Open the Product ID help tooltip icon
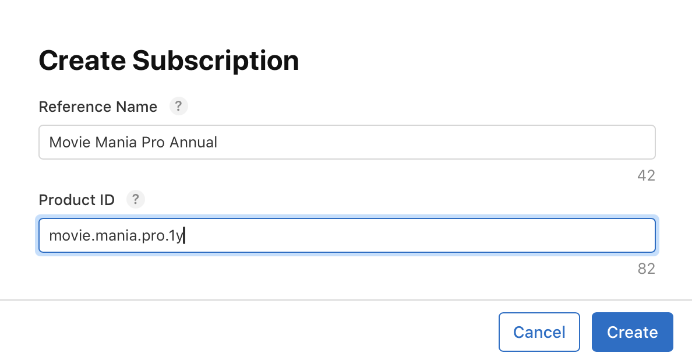Screen dimensions: 692x360 (135, 200)
